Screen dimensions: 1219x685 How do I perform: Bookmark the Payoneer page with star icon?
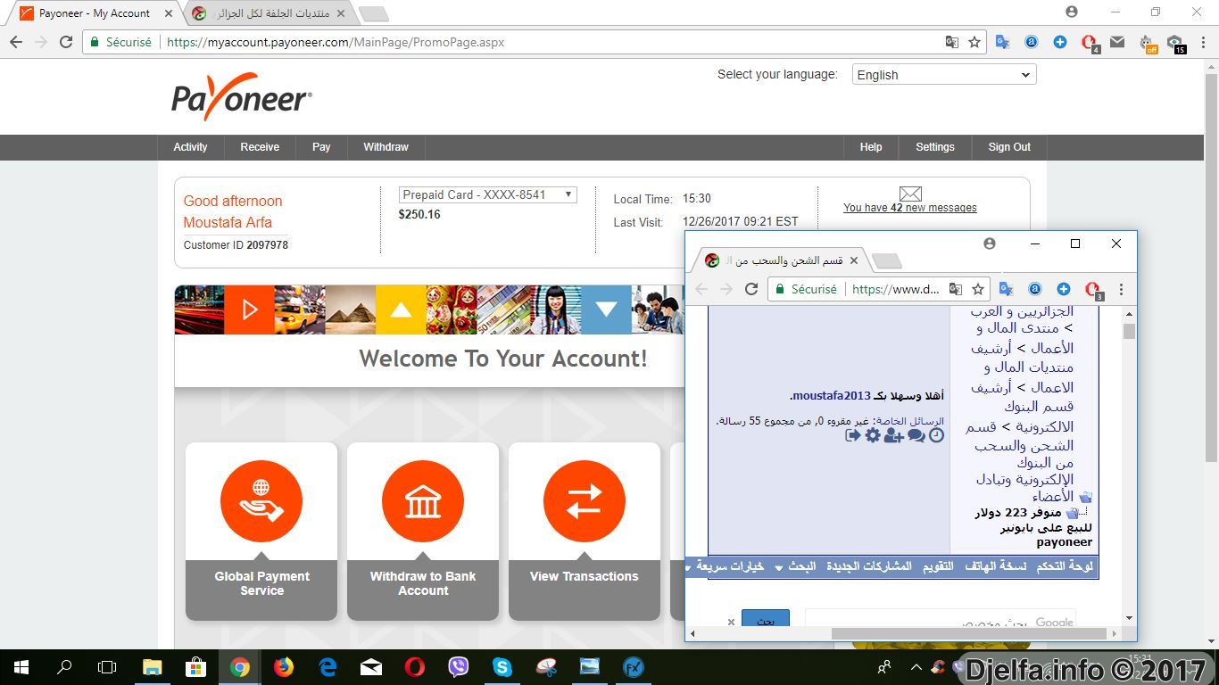pyautogui.click(x=974, y=42)
